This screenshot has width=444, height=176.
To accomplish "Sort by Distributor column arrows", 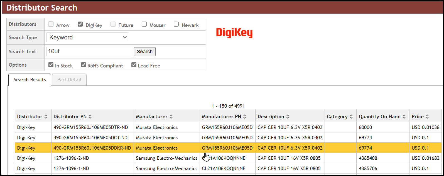I will pos(46,117).
